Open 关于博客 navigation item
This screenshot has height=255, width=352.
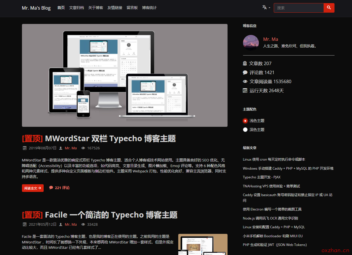[96, 8]
